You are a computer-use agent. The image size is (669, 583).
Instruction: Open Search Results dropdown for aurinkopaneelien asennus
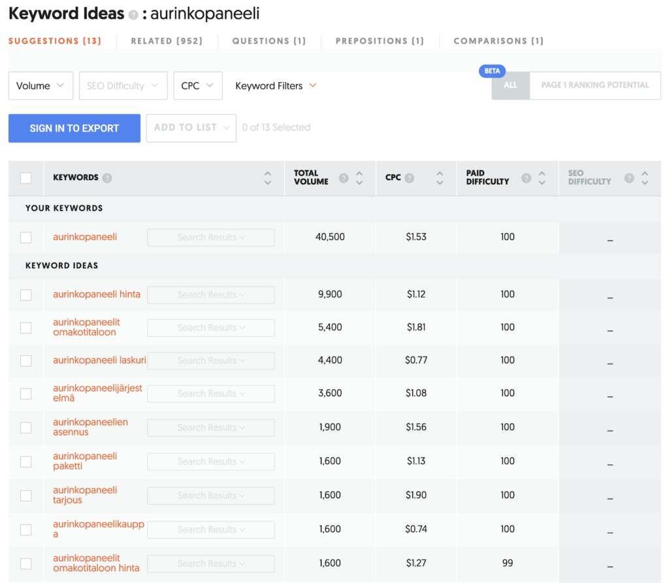pyautogui.click(x=211, y=428)
